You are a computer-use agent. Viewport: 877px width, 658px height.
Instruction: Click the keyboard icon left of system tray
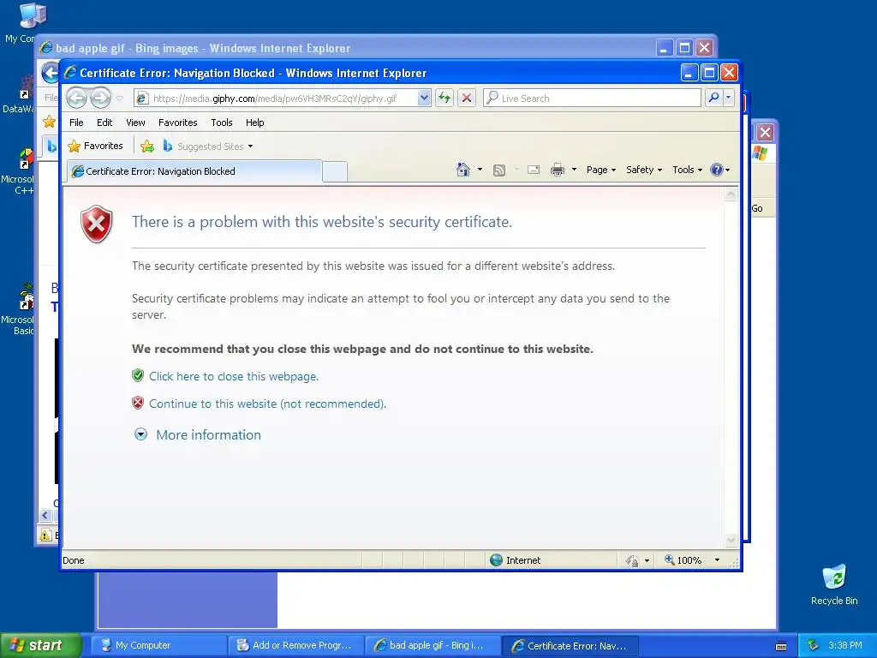[x=781, y=646]
